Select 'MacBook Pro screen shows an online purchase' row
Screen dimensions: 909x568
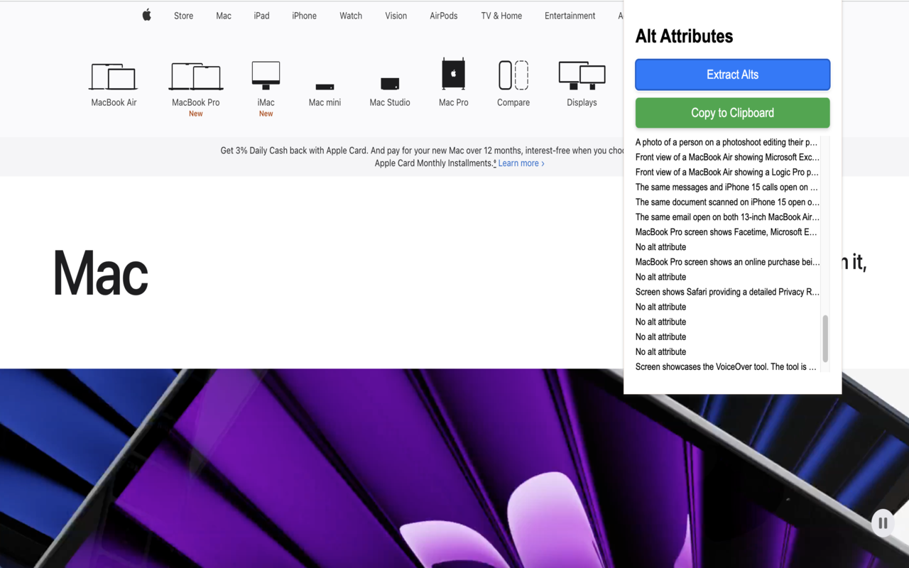[727, 261]
